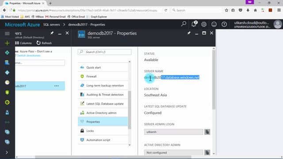Open the Office Email bookmark
Screen dimensions: 283x159
(x=76, y=17)
